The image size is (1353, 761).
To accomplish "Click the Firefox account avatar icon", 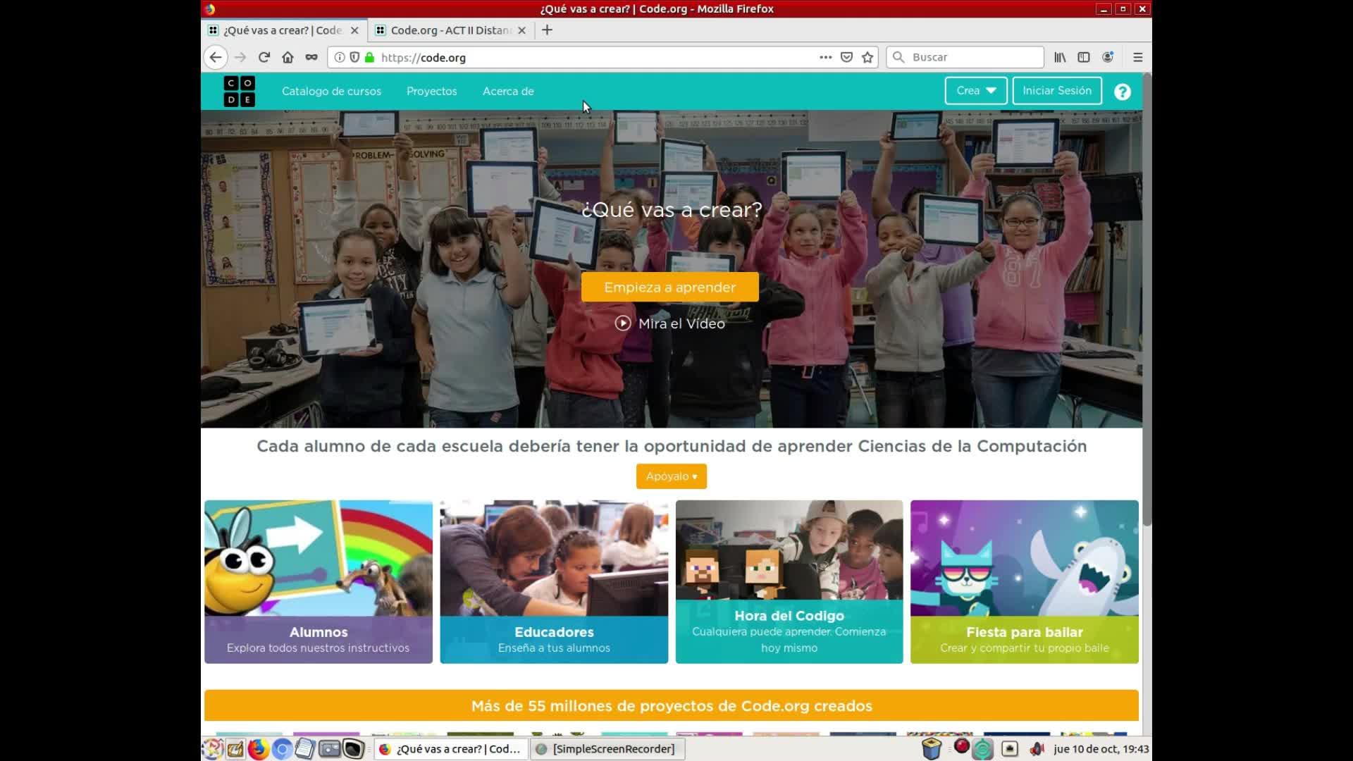I will [x=1108, y=57].
